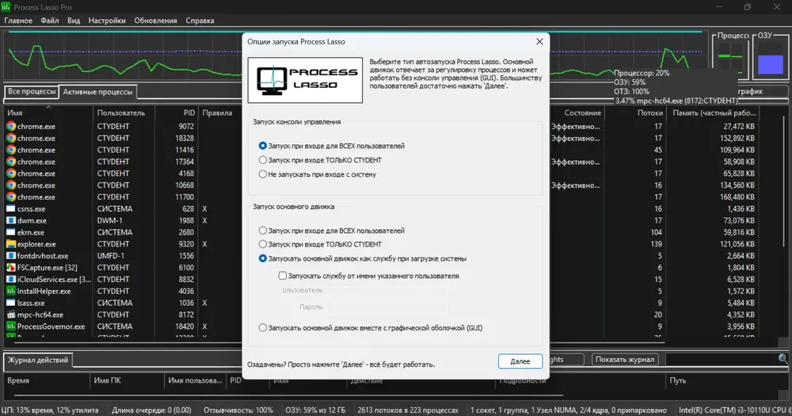Click the InstallHelper.exe process icon

coord(11,291)
